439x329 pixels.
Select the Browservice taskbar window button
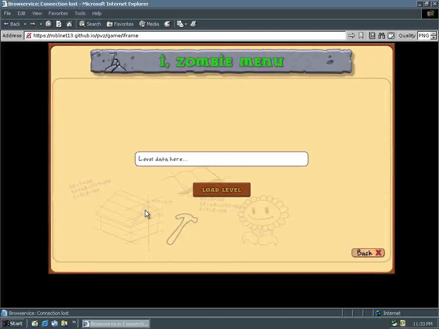point(116,324)
